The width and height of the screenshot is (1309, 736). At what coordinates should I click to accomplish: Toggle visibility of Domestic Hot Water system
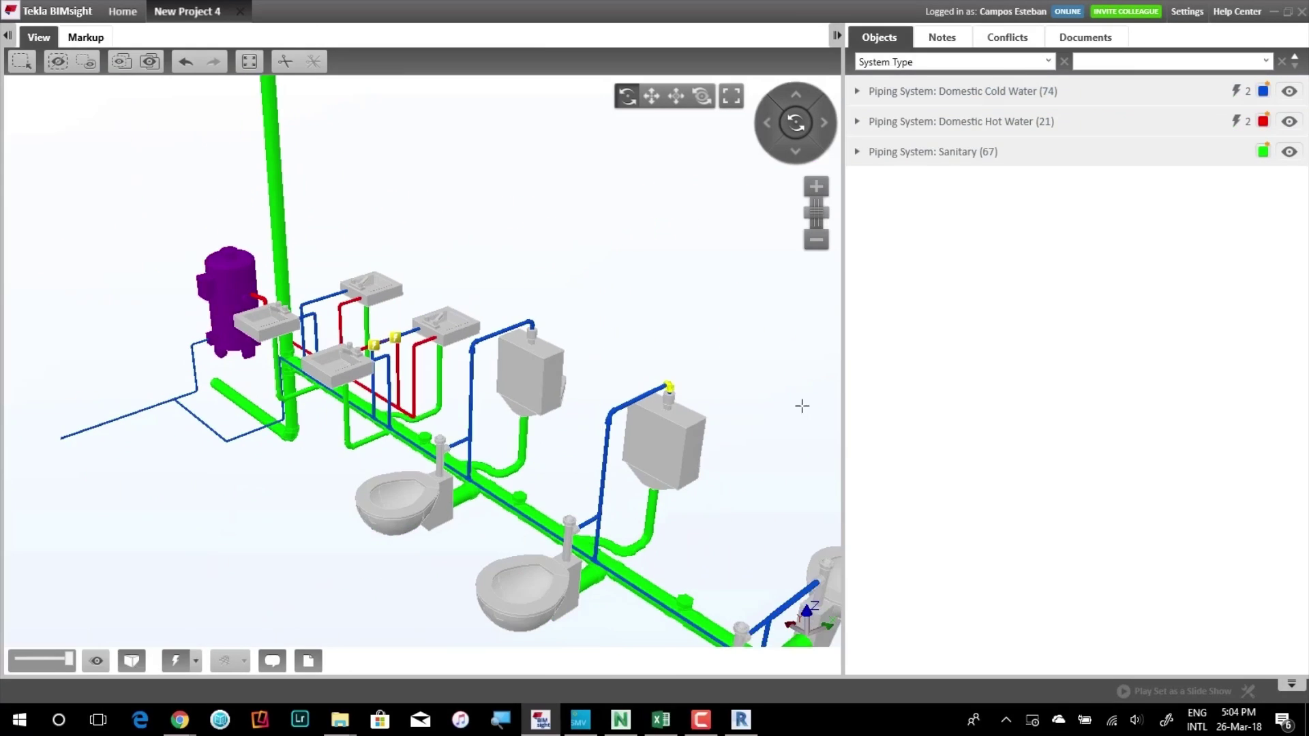click(1289, 121)
